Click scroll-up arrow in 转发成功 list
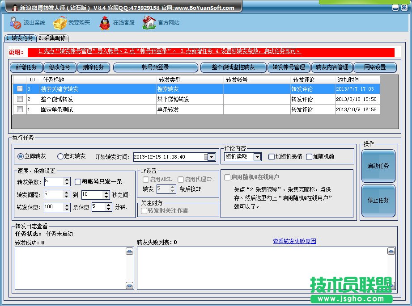This screenshot has width=412, height=306. [x=129, y=252]
